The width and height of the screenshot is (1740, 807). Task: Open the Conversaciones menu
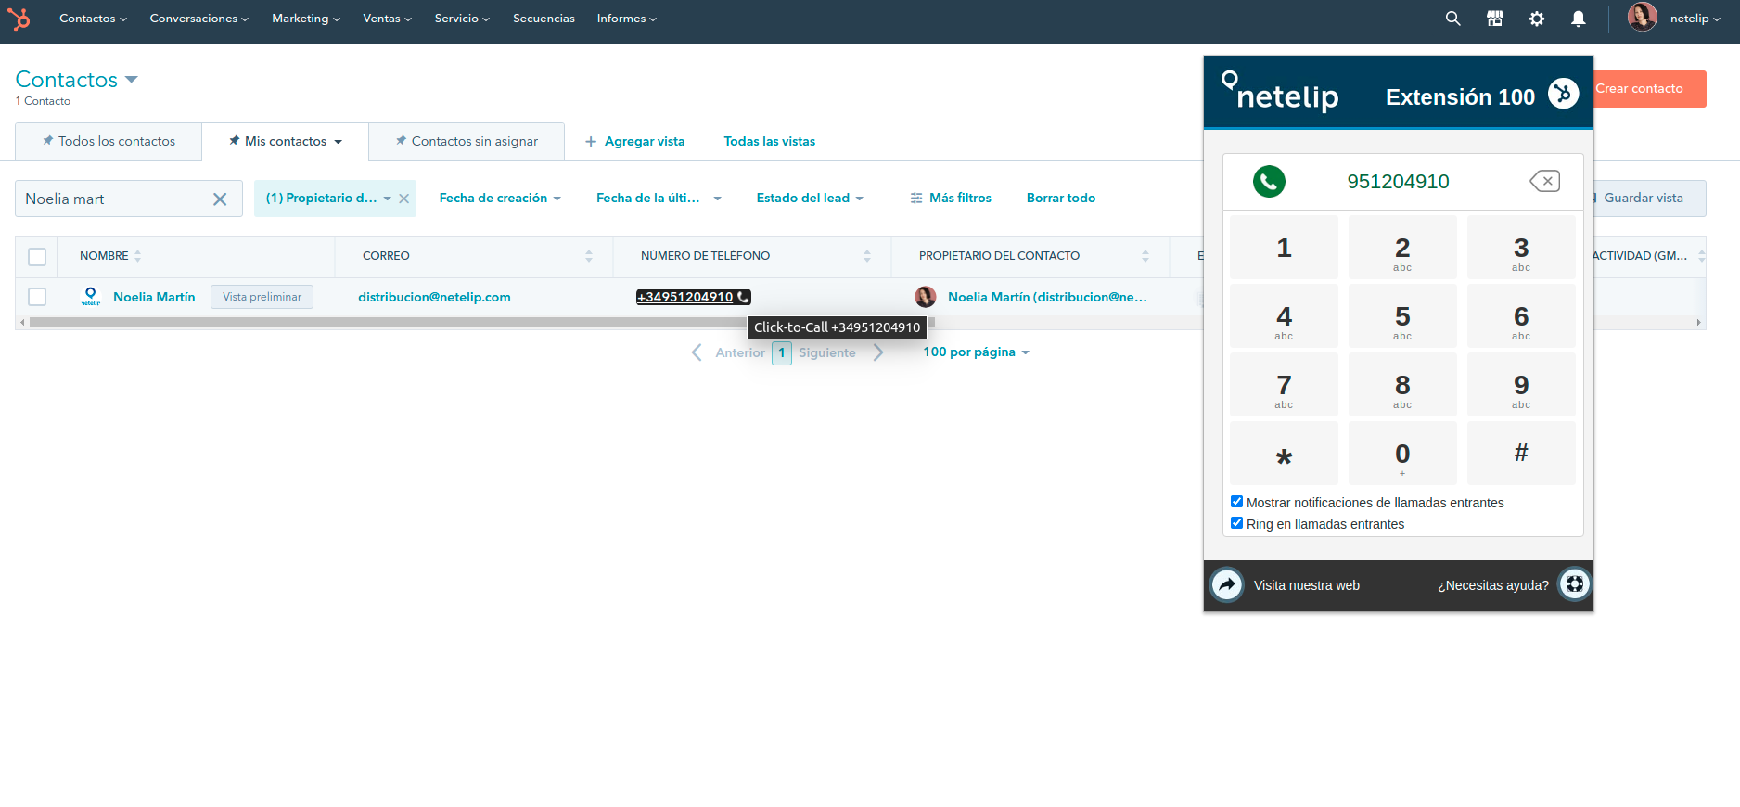(198, 19)
